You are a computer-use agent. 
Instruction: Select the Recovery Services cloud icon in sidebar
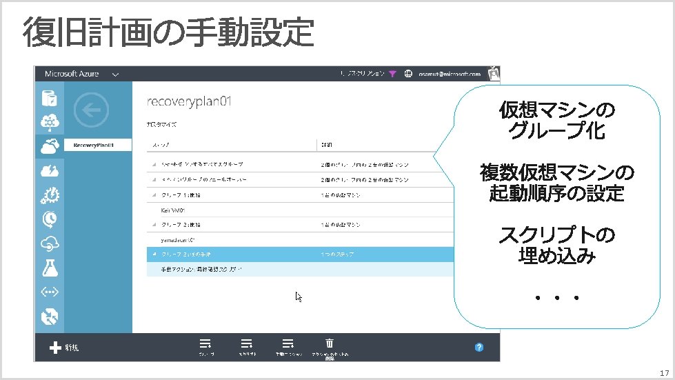tap(50, 146)
